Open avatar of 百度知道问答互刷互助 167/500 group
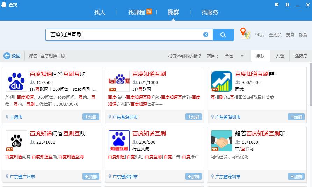This screenshot has width=312, height=187. coord(16,81)
